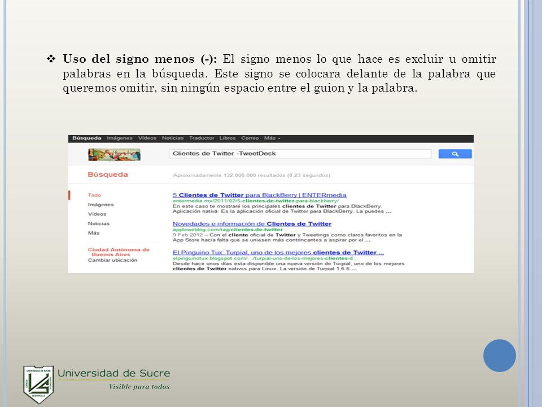Click the Universidad de Sucre title text
Image resolution: width=542 pixels, height=407 pixels.
113,374
